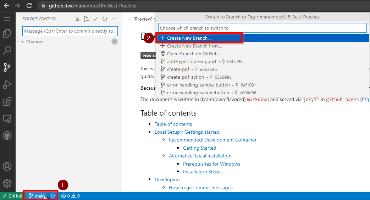Open the Installation Steps link
The image size is (370, 200).
[201, 172]
